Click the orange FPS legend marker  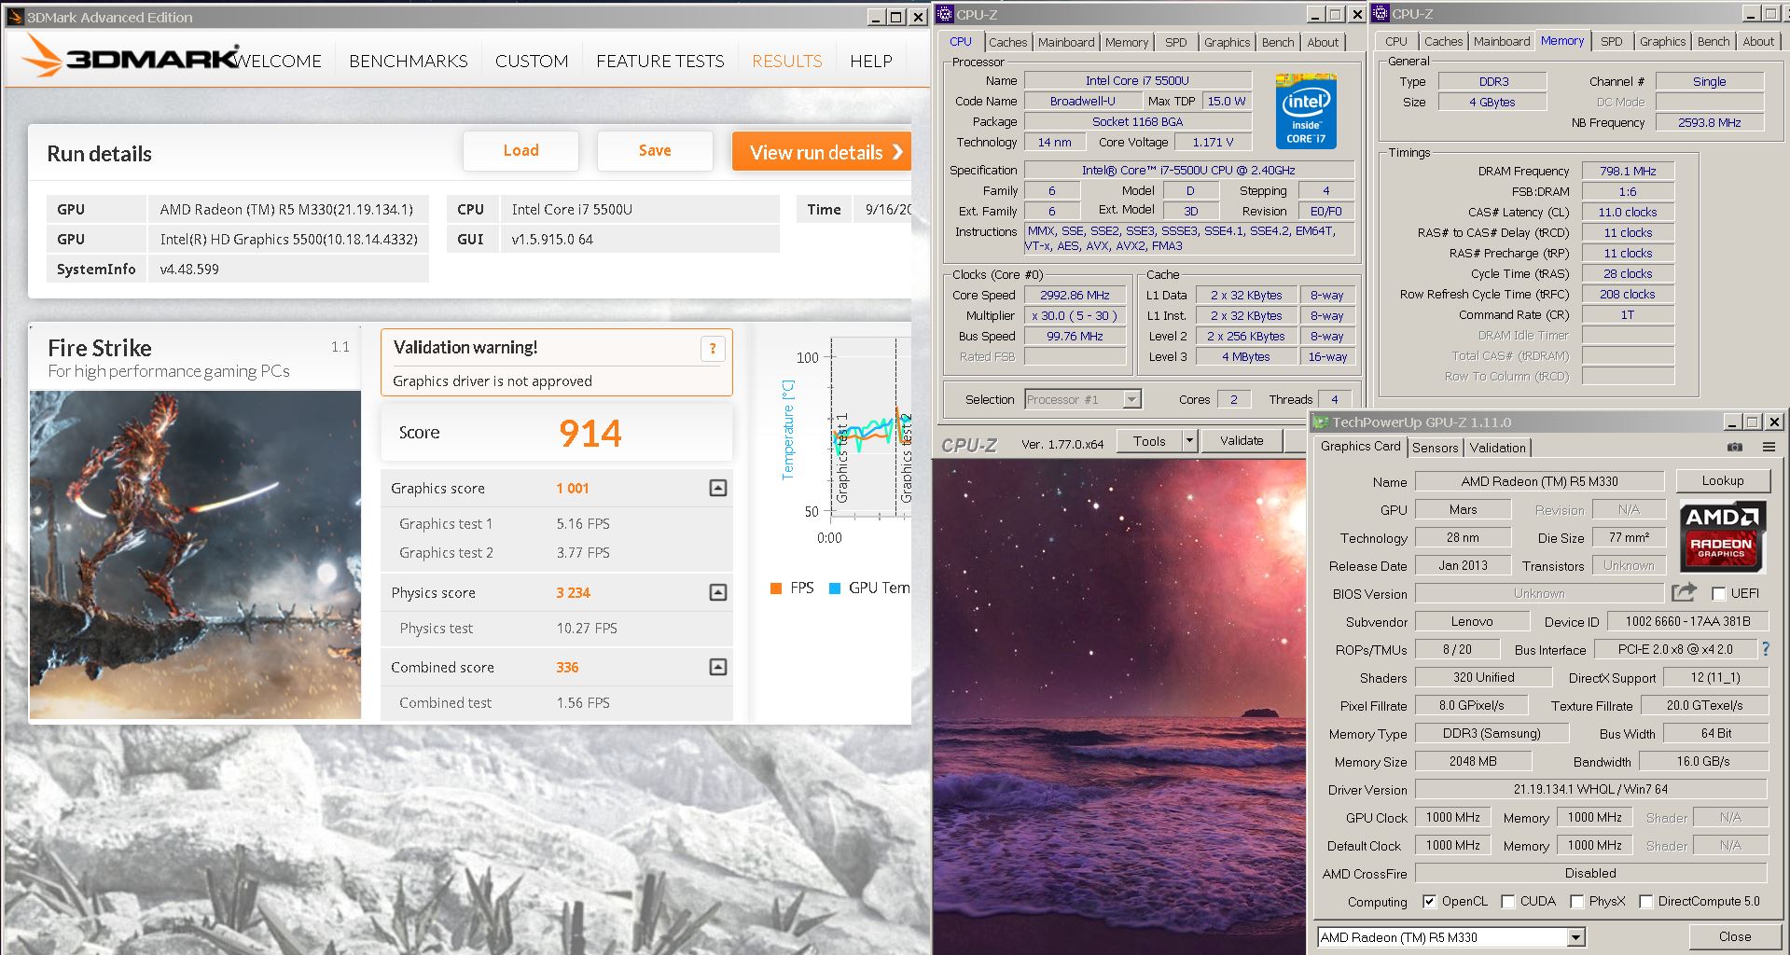775,588
